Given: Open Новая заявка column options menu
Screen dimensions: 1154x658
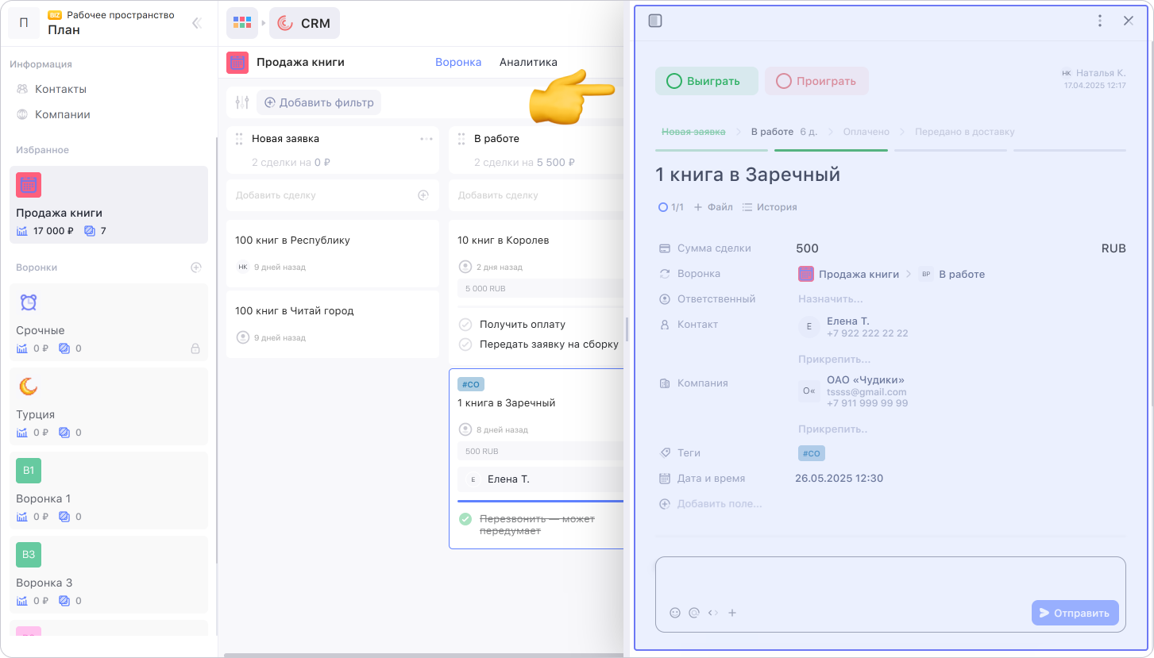Looking at the screenshot, I should tap(426, 139).
